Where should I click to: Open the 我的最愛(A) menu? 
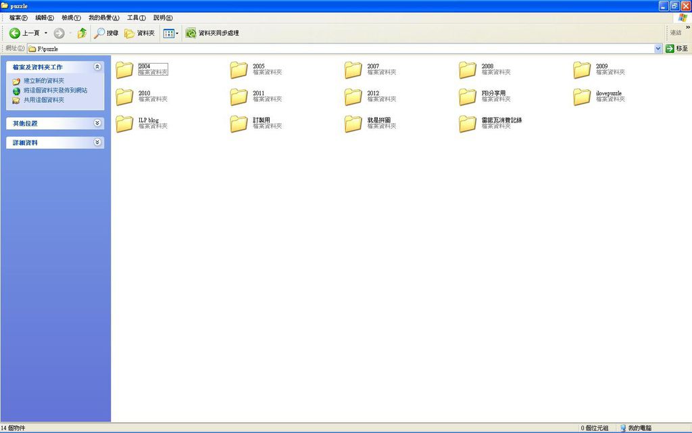click(104, 18)
